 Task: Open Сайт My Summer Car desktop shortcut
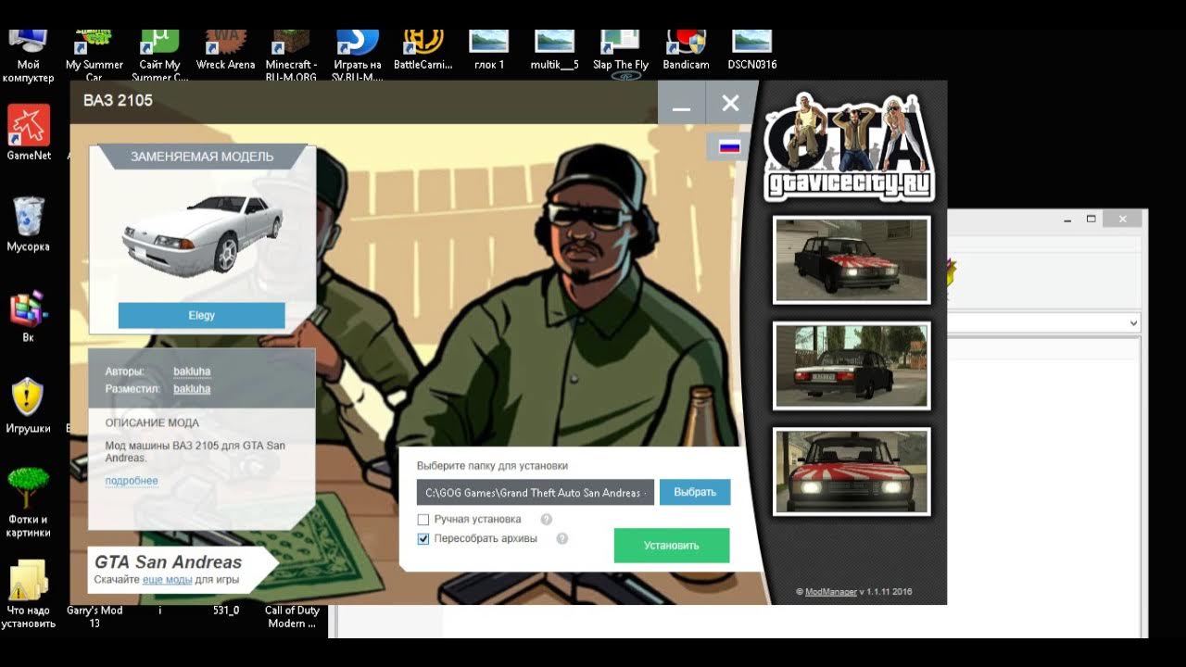(159, 56)
